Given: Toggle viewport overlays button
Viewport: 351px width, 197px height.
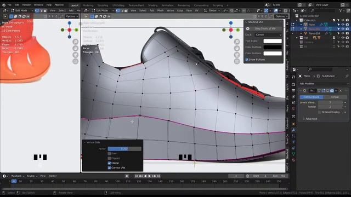Looking at the screenshot, I should click(x=276, y=10).
